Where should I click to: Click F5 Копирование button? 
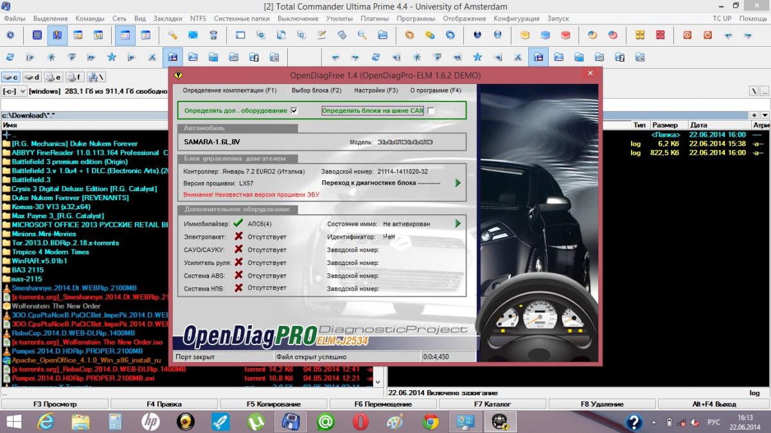[x=274, y=404]
